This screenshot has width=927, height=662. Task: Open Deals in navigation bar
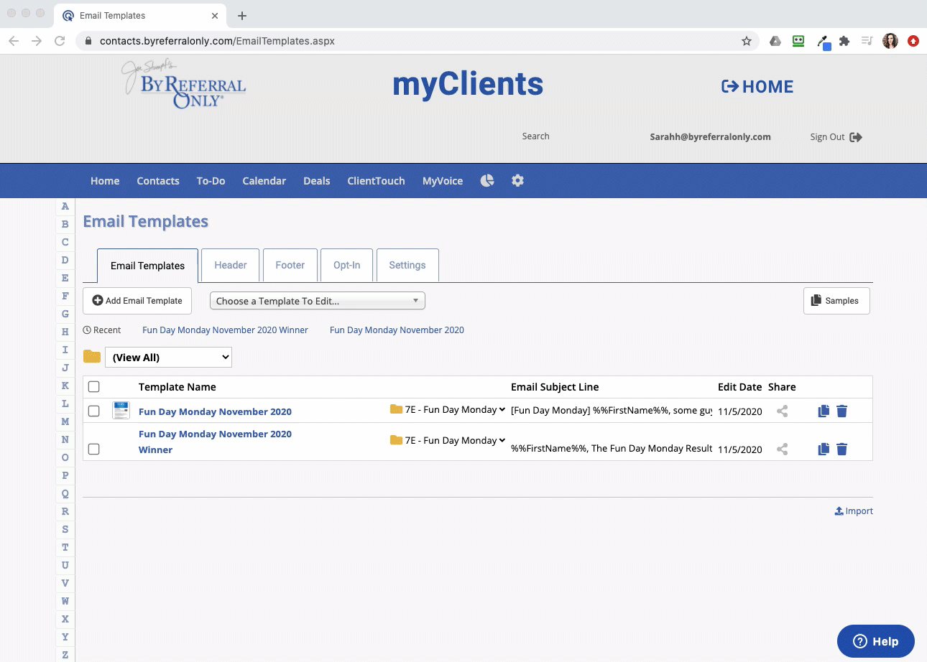pos(317,181)
